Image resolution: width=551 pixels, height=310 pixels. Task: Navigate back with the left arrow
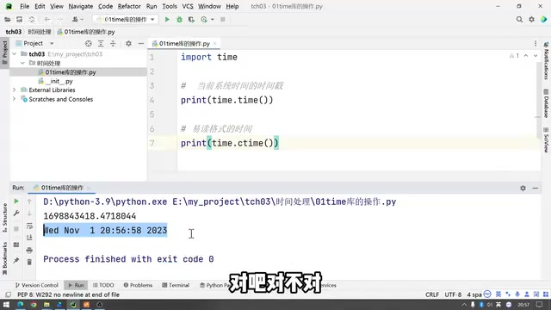(x=47, y=19)
